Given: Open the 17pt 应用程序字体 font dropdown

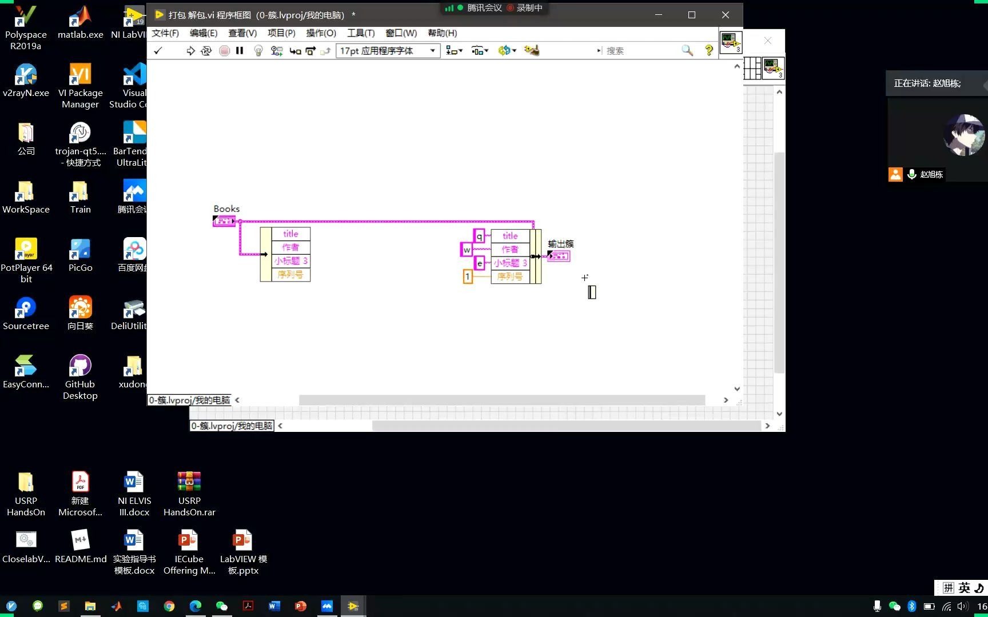Looking at the screenshot, I should pyautogui.click(x=433, y=50).
